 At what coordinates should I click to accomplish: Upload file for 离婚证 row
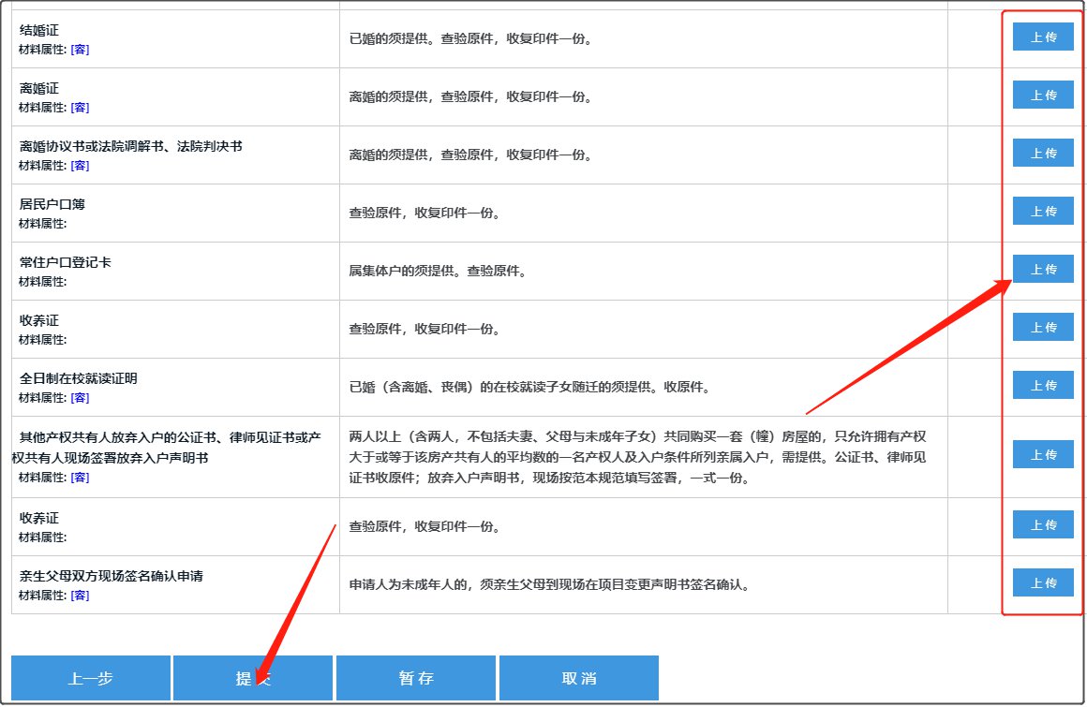point(1043,95)
